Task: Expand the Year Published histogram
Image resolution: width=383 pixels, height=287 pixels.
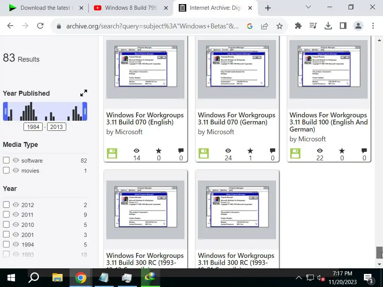Action: [x=83, y=93]
